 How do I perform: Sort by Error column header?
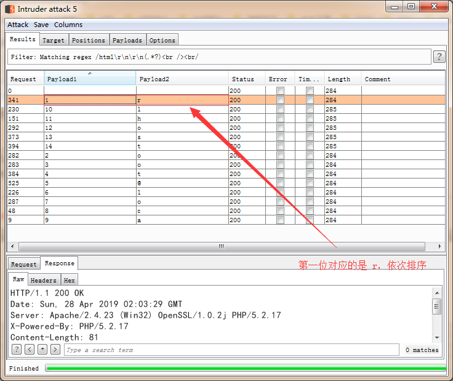[x=280, y=79]
